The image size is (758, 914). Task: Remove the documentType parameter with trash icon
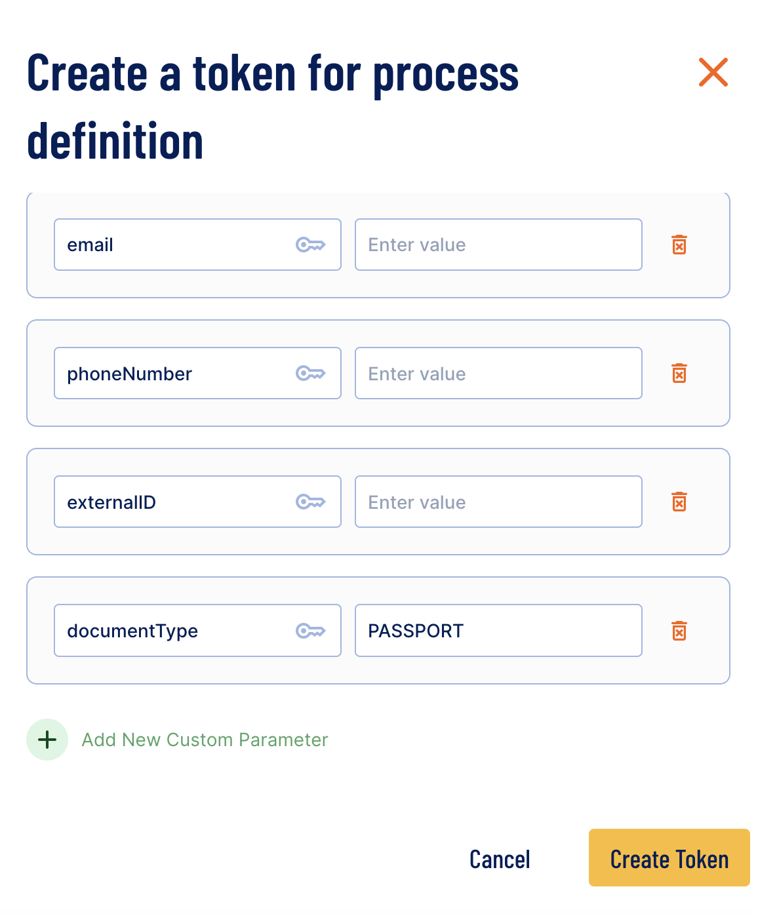click(679, 631)
